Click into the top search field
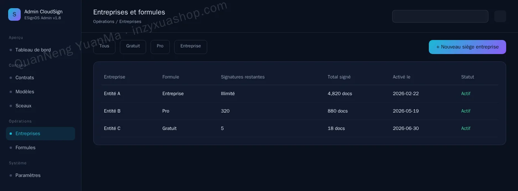 tap(440, 16)
